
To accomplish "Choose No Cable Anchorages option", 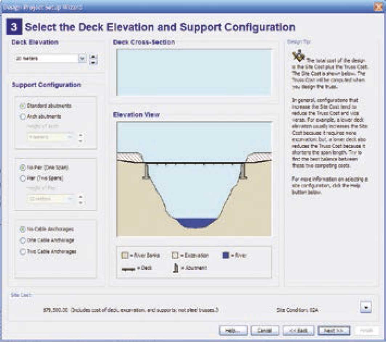I will pos(23,229).
